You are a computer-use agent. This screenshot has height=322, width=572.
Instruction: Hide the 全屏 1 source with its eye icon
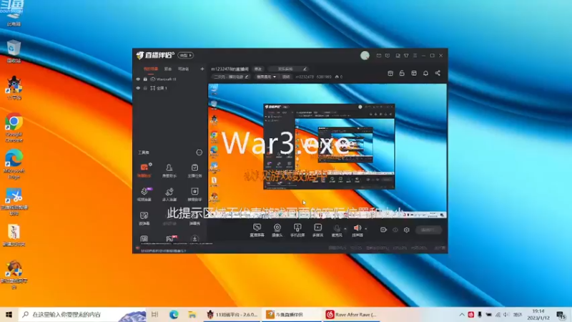pyautogui.click(x=138, y=88)
